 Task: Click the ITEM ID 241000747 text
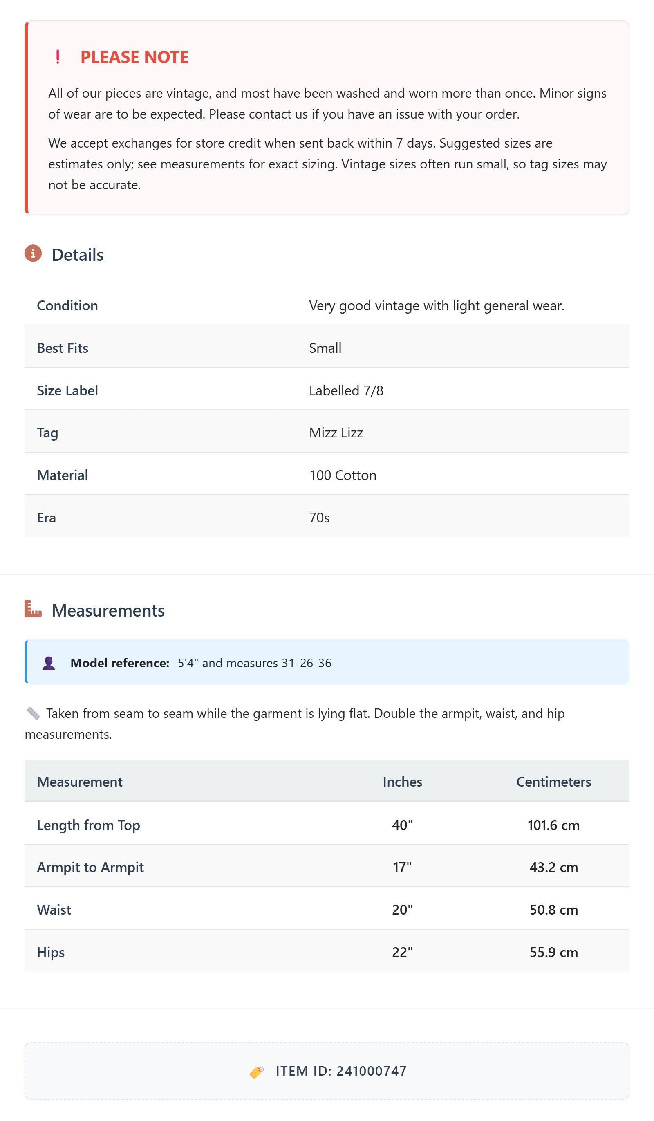(341, 1071)
